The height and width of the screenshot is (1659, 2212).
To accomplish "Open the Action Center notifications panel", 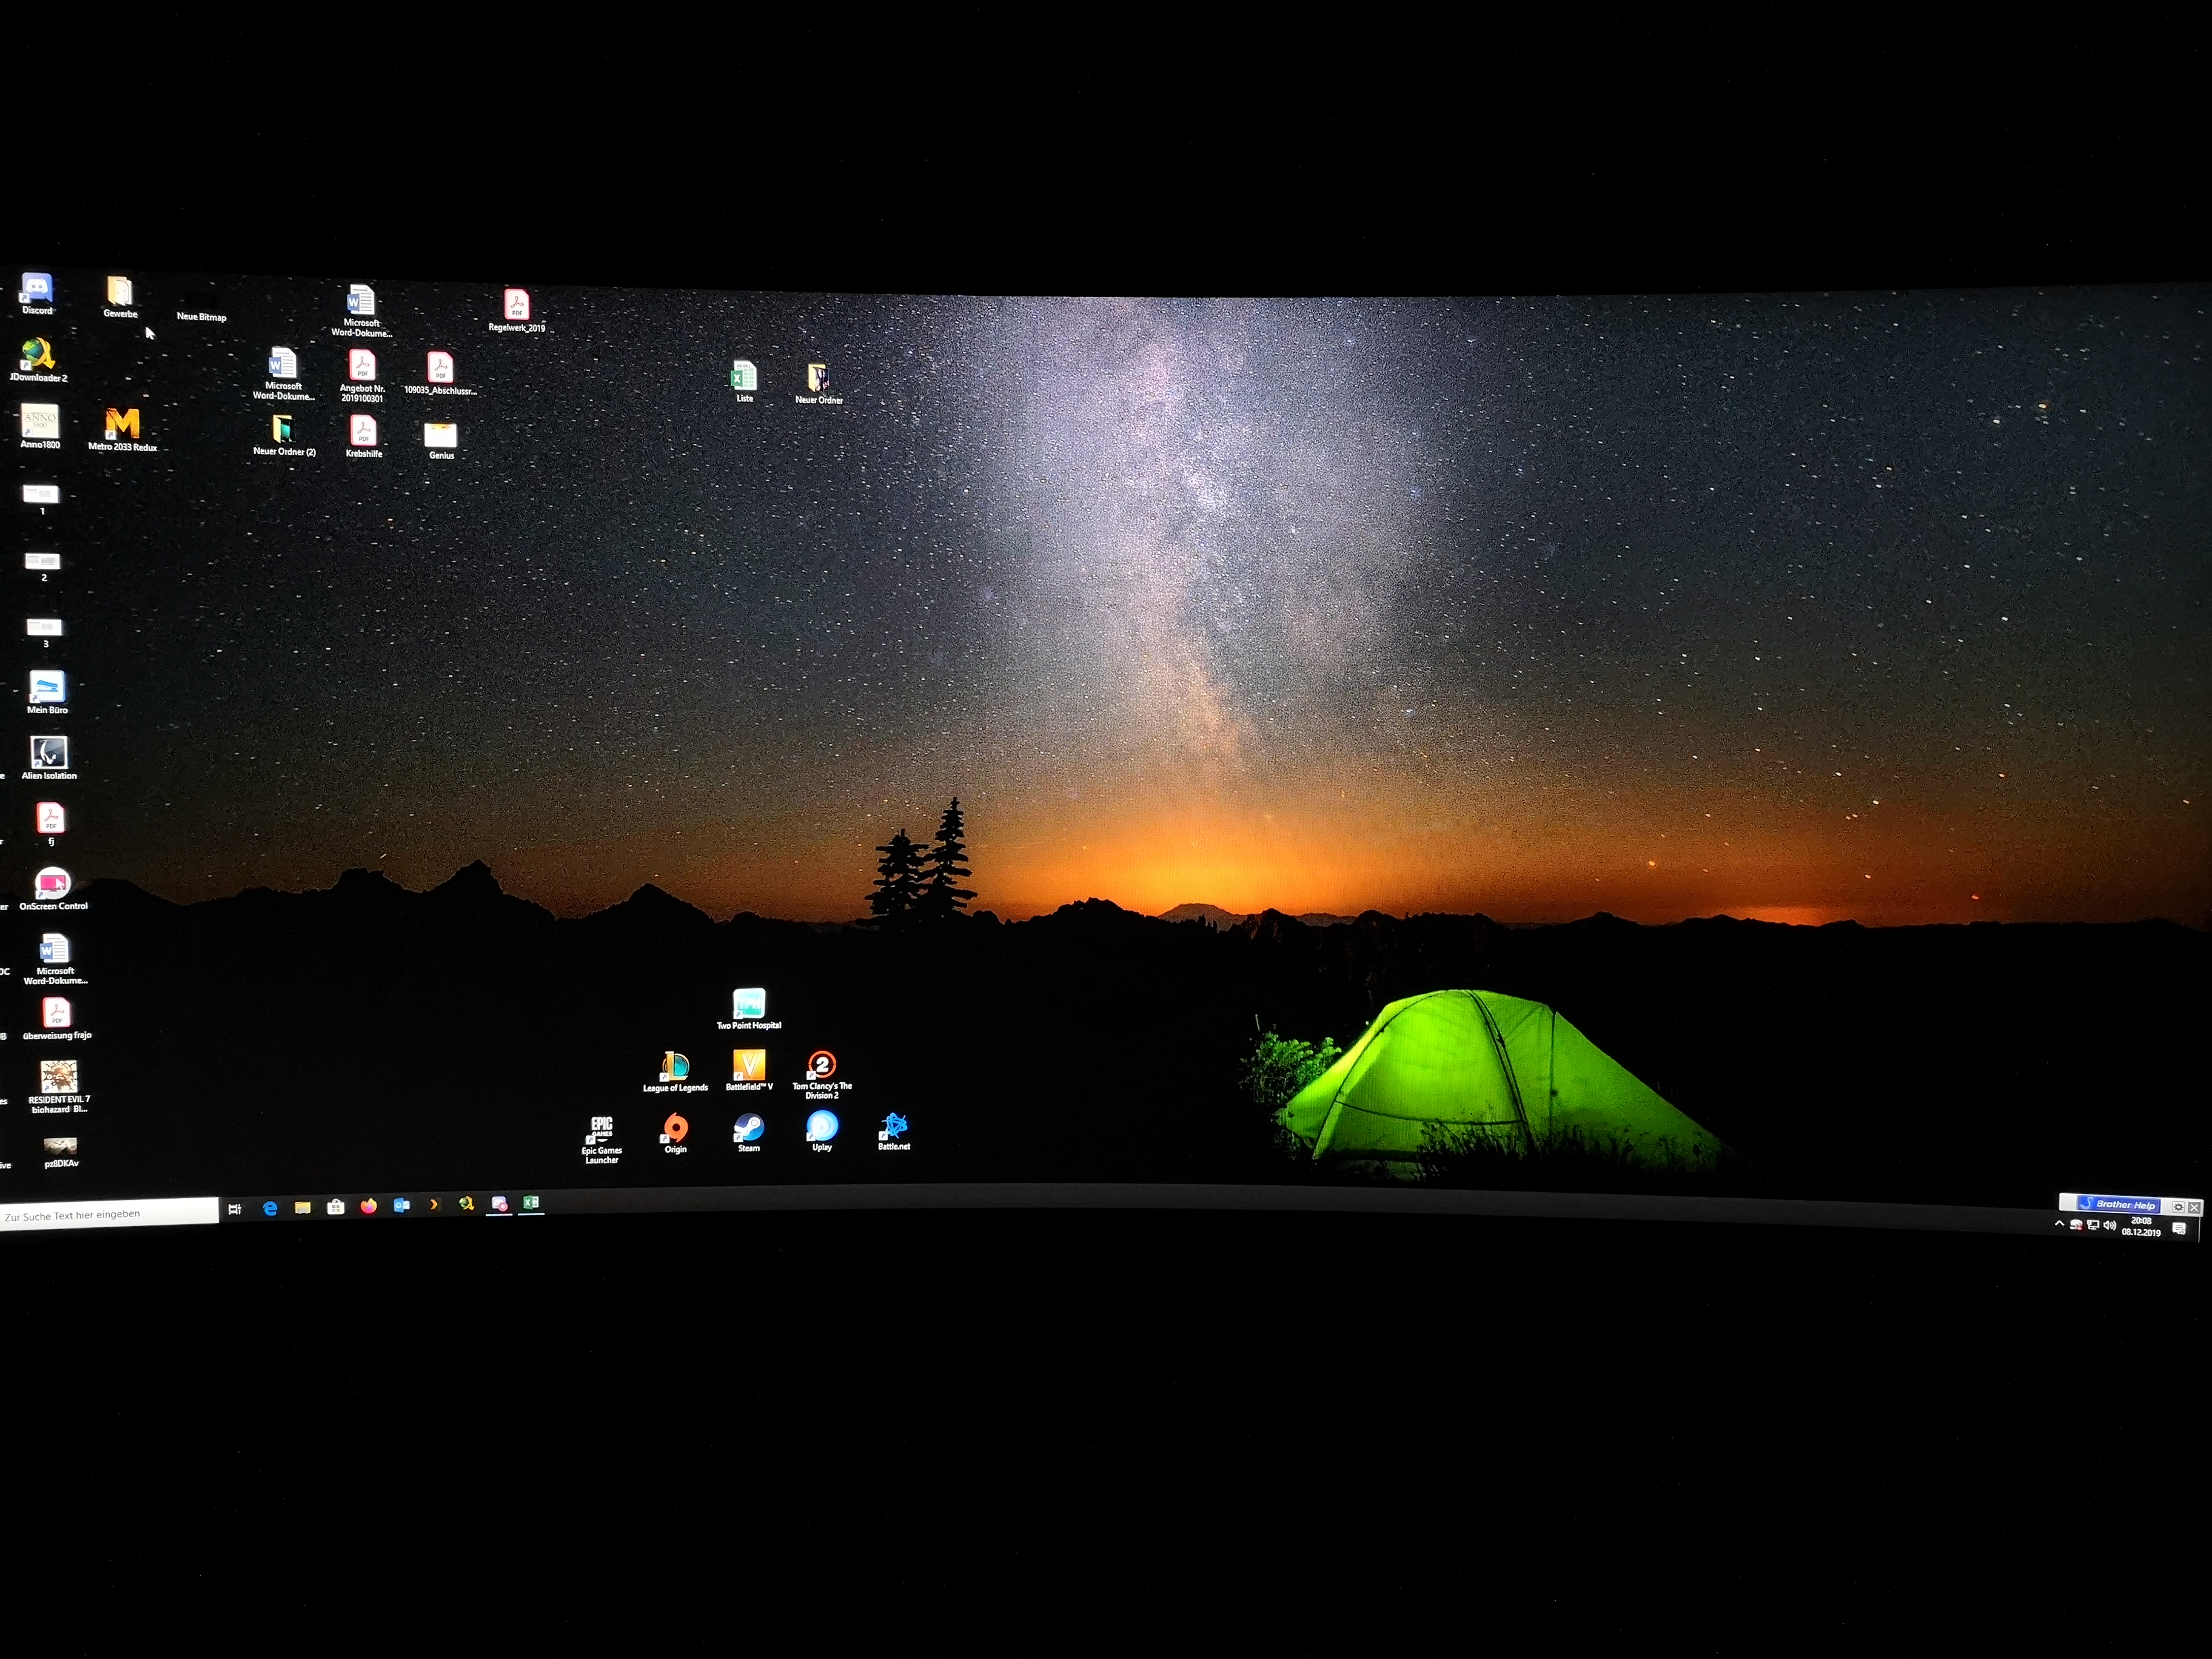I will click(2178, 1229).
